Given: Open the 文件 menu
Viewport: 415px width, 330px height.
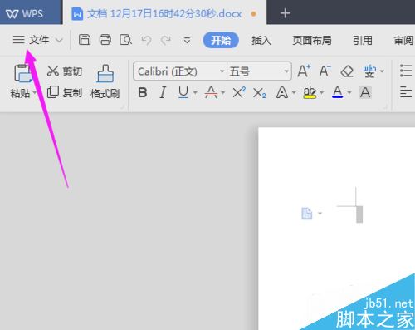Looking at the screenshot, I should click(39, 40).
